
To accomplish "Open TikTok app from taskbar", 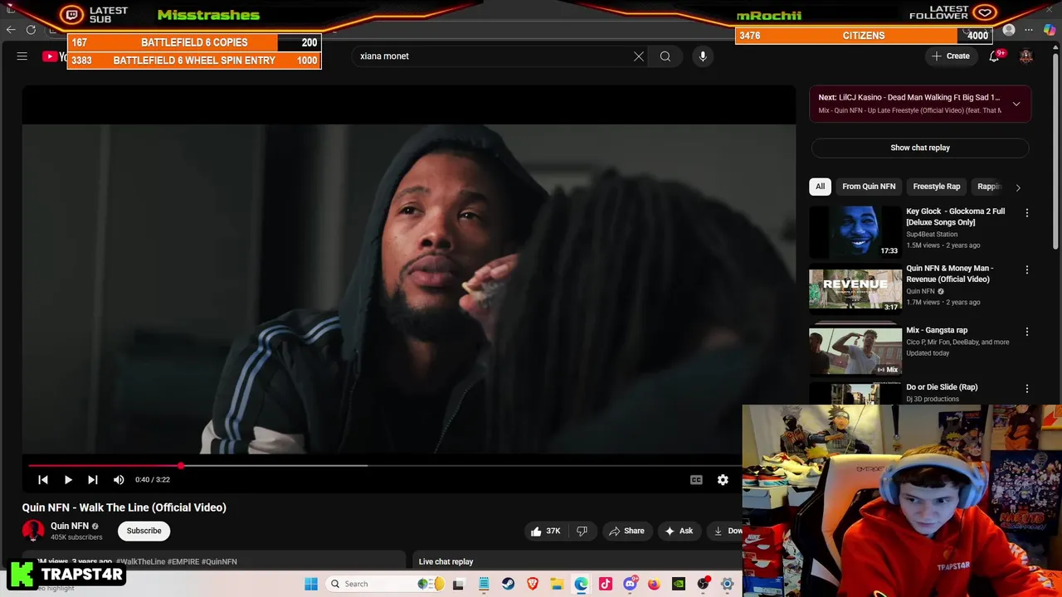I will 605,584.
